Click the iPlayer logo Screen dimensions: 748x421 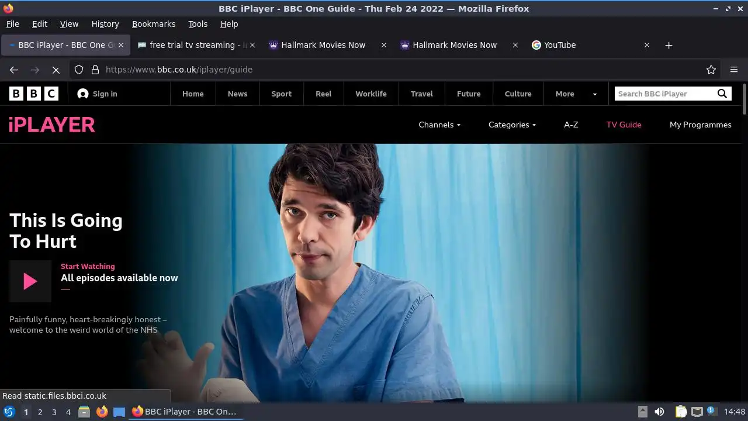[52, 125]
